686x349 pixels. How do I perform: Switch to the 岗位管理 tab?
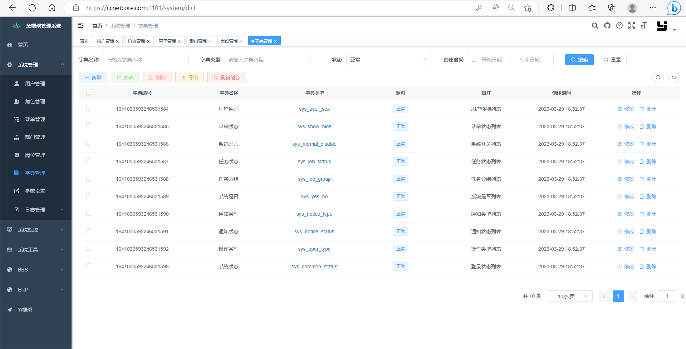(x=229, y=41)
